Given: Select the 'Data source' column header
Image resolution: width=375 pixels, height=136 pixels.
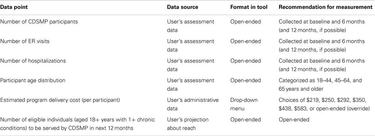Looking at the screenshot, I should point(183,7).
